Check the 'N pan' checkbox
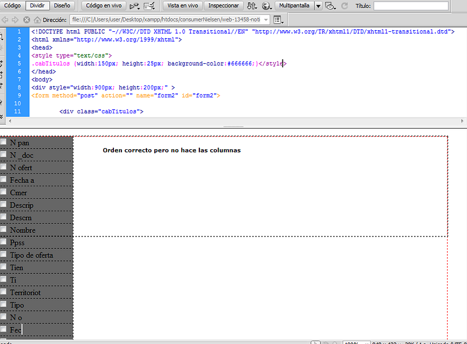The height and width of the screenshot is (344, 467). tap(3, 142)
